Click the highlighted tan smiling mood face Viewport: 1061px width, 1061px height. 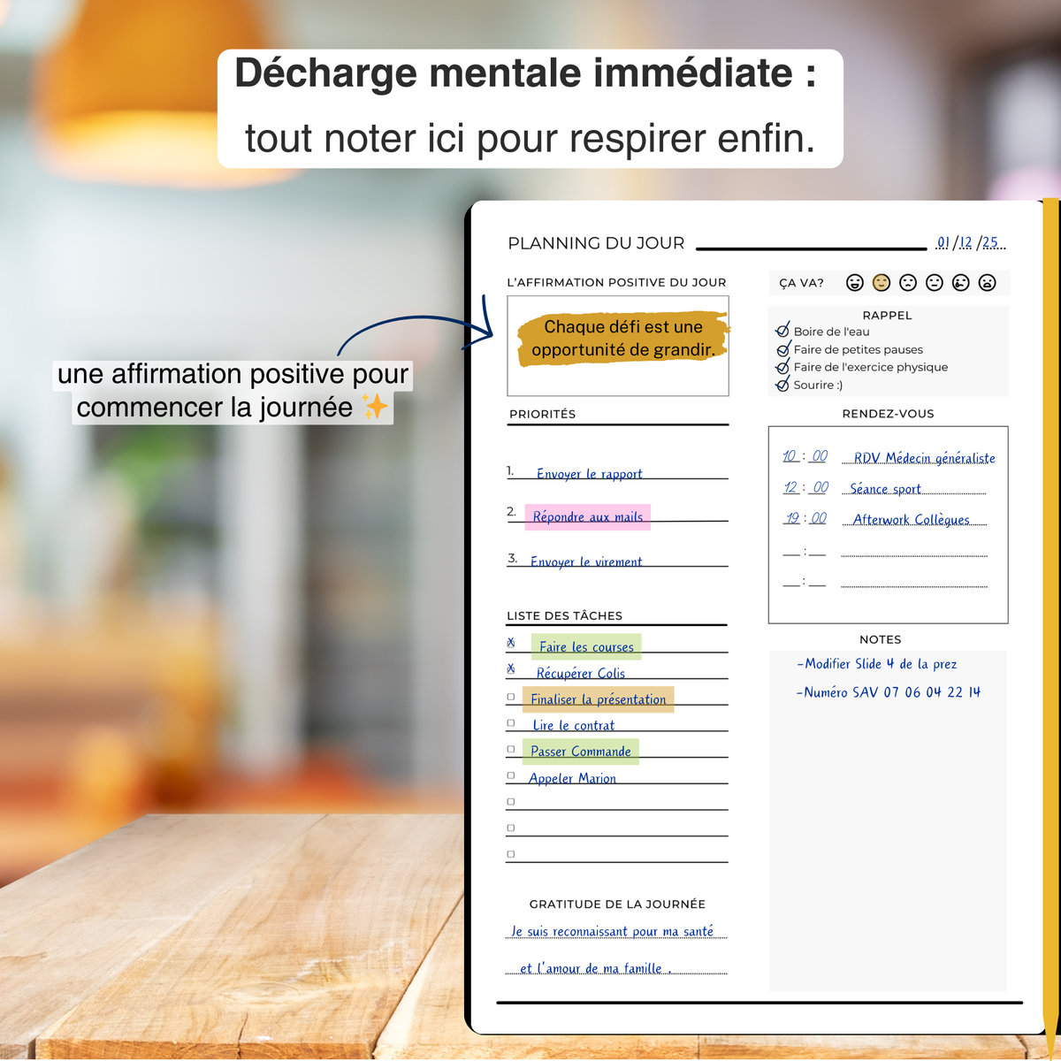[881, 282]
